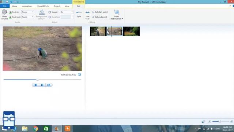Image resolution: width=234 pixels, height=132 pixels.
Task: Click the zoom in plus icon
Action: click(x=232, y=122)
